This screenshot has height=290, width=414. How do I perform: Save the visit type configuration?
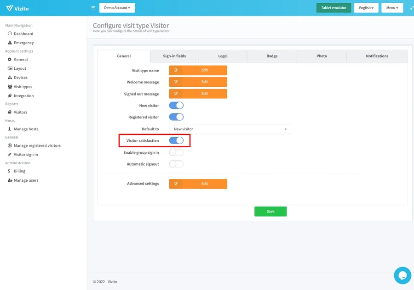[x=270, y=211]
